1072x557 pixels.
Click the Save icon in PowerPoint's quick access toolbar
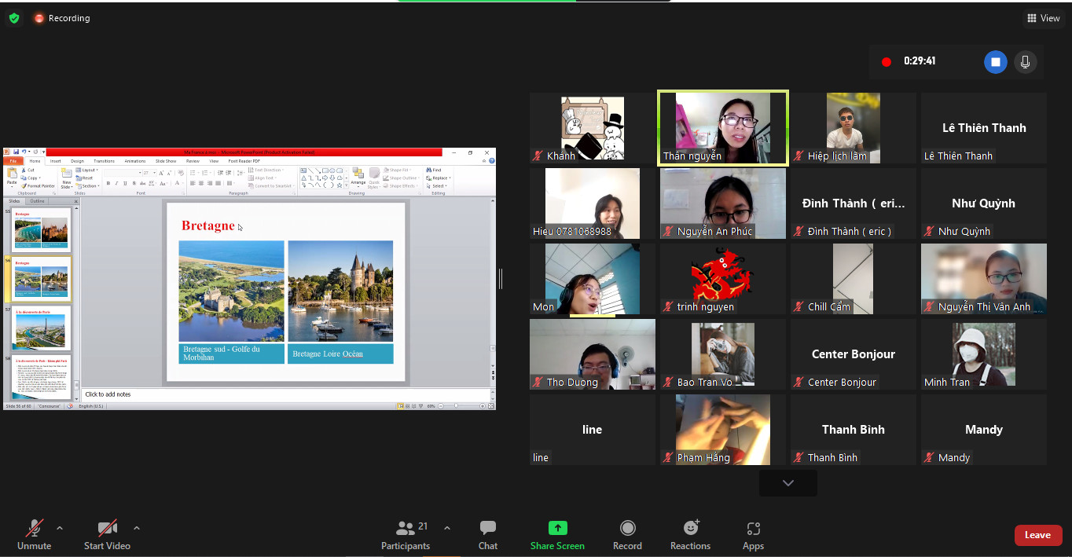pos(15,152)
